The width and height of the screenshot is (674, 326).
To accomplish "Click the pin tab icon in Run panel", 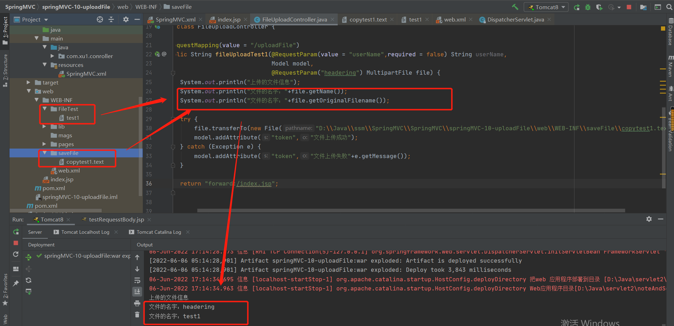I will pos(16,283).
